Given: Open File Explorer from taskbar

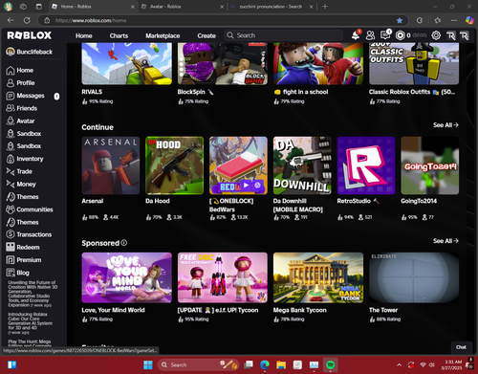Looking at the screenshot, I should [281, 364].
